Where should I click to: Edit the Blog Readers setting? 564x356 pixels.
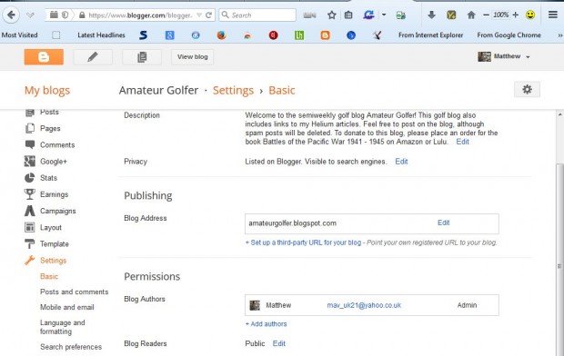click(x=278, y=343)
